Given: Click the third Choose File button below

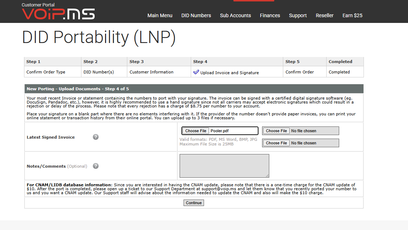Looking at the screenshot, I should coord(276,143).
